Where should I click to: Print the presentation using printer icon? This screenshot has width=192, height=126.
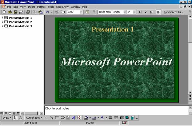click(x=28, y=12)
